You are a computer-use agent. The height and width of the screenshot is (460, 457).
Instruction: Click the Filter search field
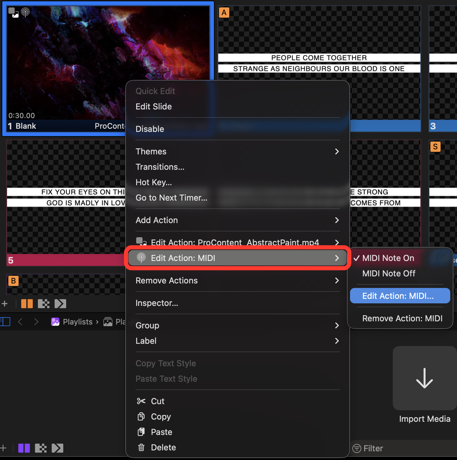[x=403, y=448]
